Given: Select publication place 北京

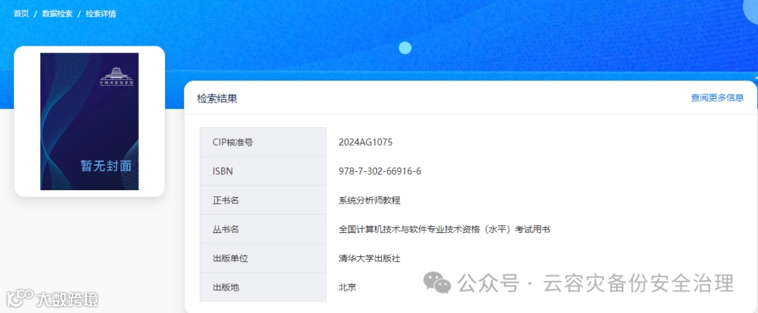Looking at the screenshot, I should click(x=347, y=288).
